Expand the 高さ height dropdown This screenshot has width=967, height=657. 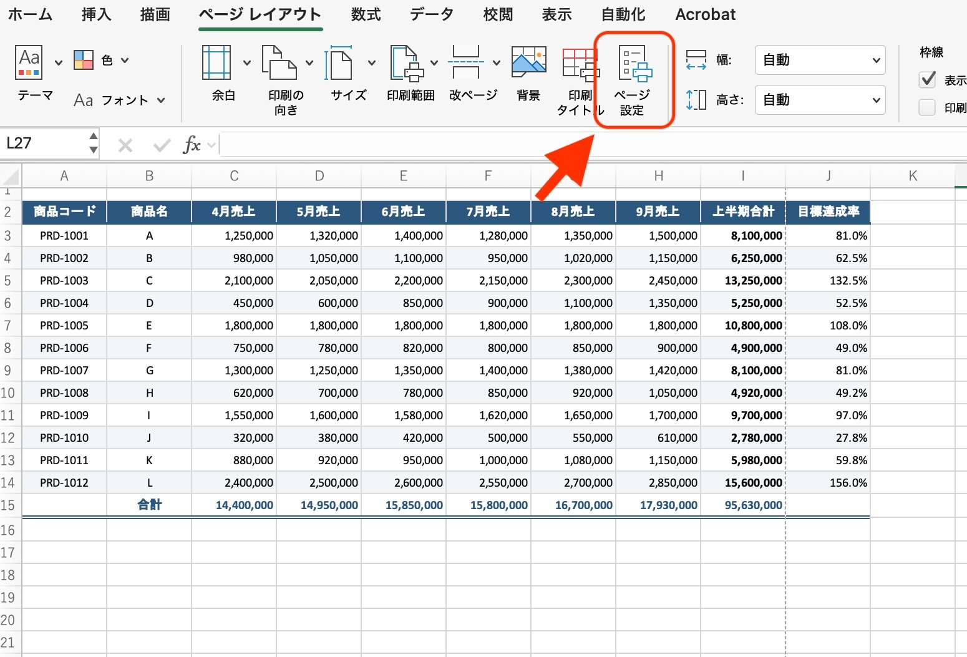click(820, 100)
